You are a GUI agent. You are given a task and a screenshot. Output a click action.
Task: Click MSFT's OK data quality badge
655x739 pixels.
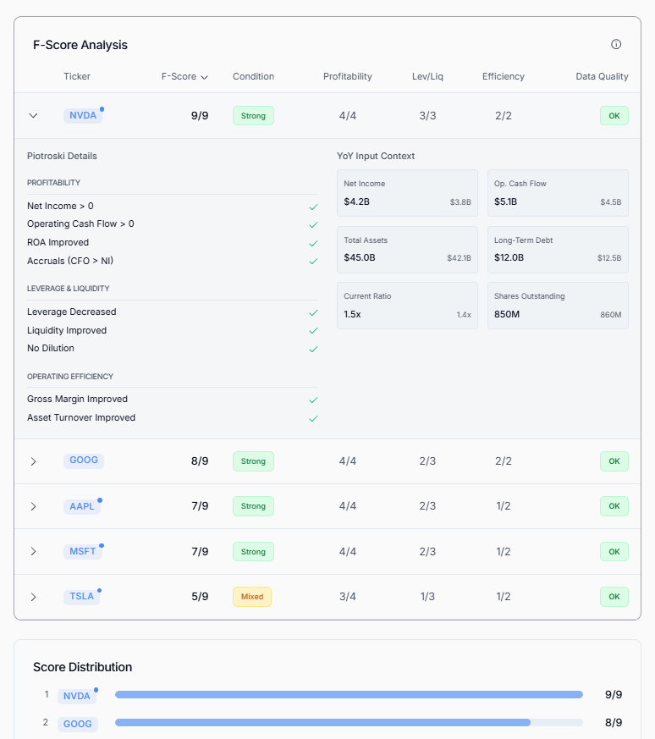tap(614, 551)
